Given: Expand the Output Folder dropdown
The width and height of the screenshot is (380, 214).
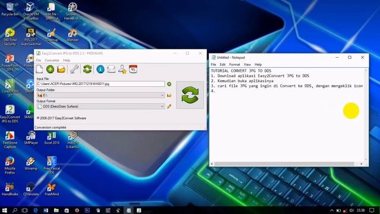Looking at the screenshot, I should coord(162,95).
